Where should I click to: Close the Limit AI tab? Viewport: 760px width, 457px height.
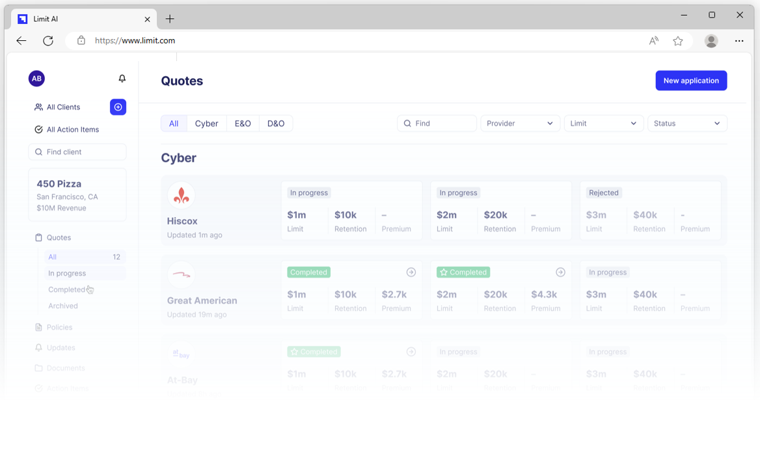coord(147,20)
